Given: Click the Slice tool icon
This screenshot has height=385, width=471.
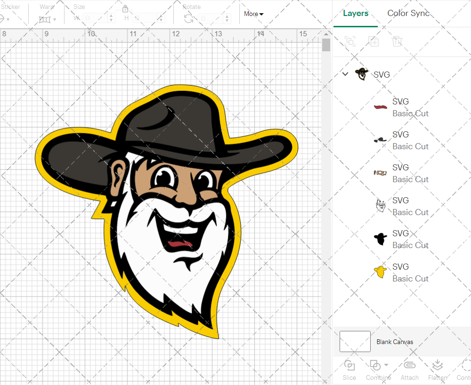Looking at the screenshot, I should click(x=349, y=366).
